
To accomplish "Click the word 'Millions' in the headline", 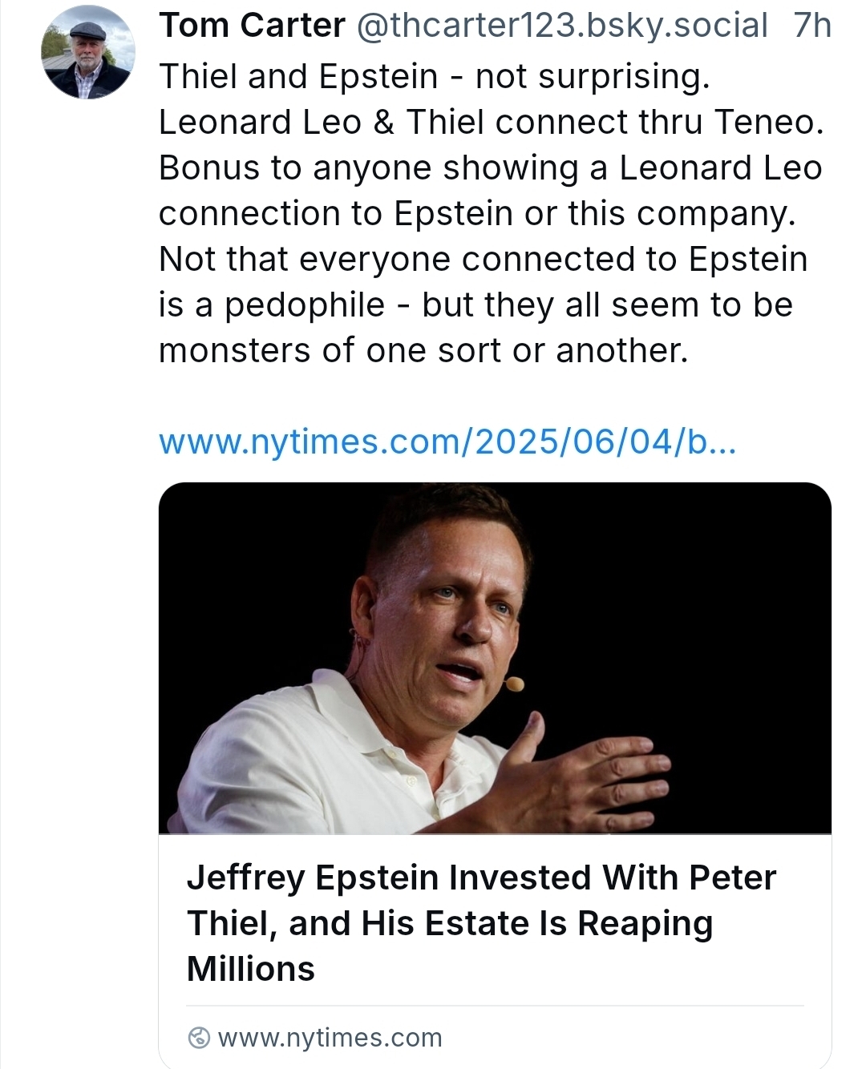I will coord(251,969).
